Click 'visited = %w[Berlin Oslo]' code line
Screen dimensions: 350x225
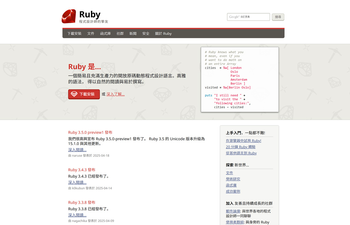pyautogui.click(x=228, y=87)
